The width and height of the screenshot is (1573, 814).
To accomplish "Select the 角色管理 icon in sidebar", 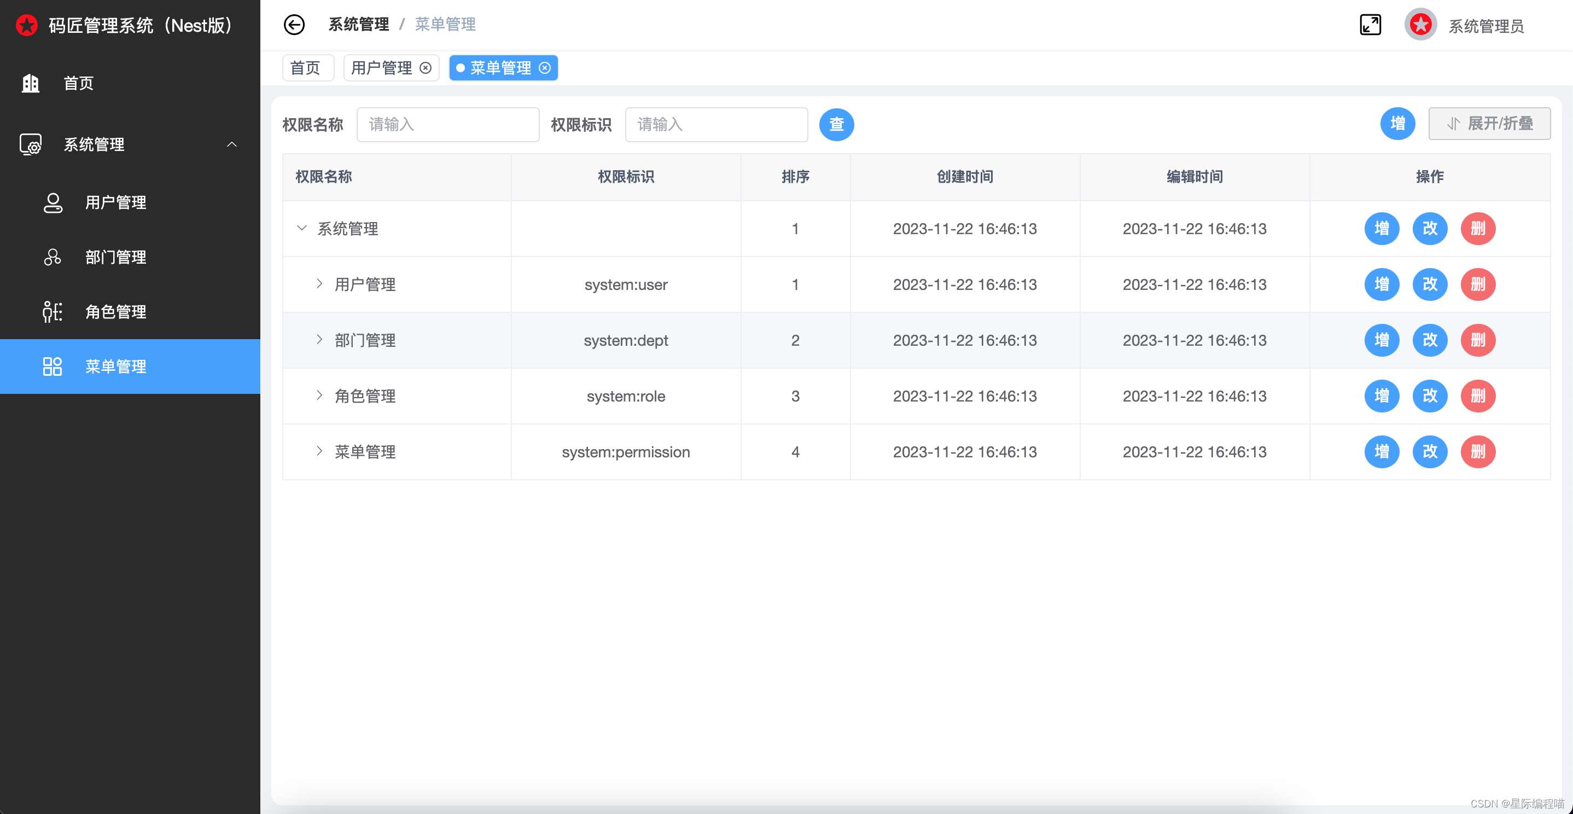I will click(53, 312).
